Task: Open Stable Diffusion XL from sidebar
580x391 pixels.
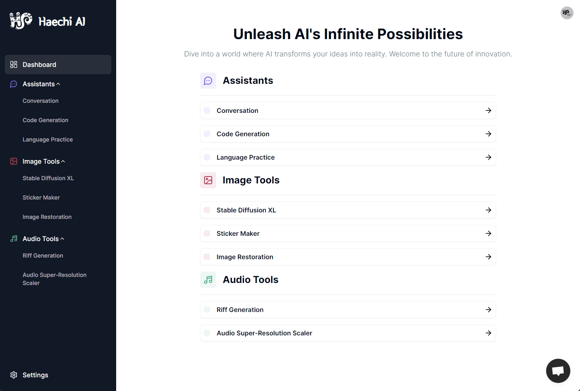Action: 48,178
